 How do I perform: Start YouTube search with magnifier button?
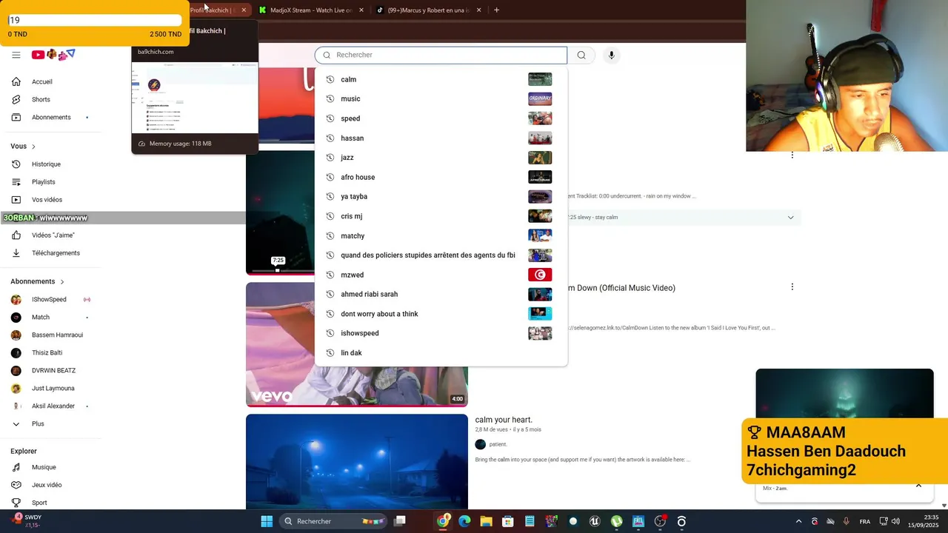[581, 55]
